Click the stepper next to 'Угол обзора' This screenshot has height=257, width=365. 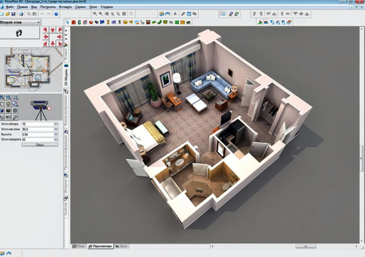pos(56,124)
